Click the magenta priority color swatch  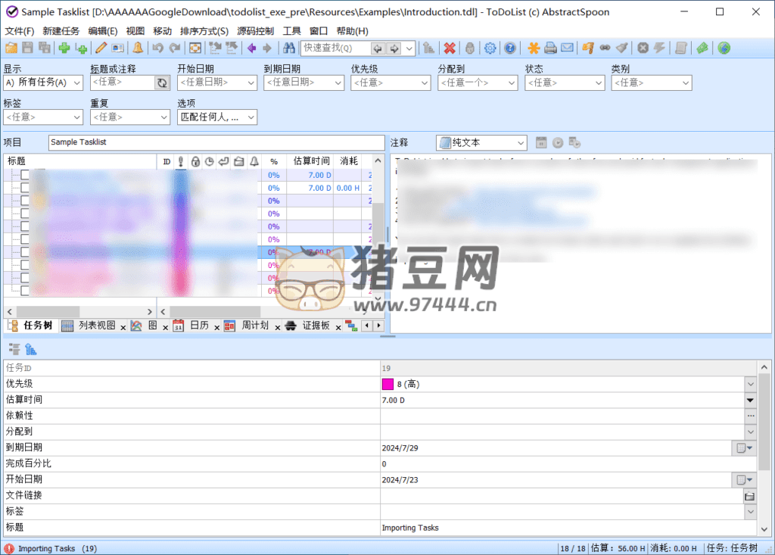click(388, 384)
